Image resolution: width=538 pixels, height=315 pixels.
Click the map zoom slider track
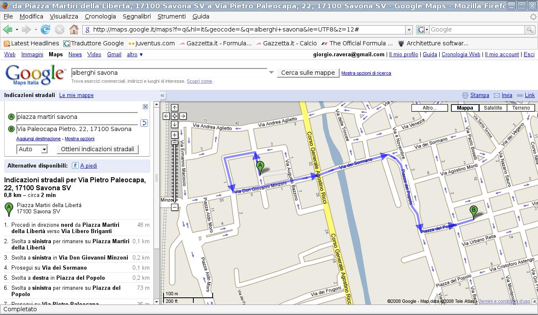click(174, 176)
